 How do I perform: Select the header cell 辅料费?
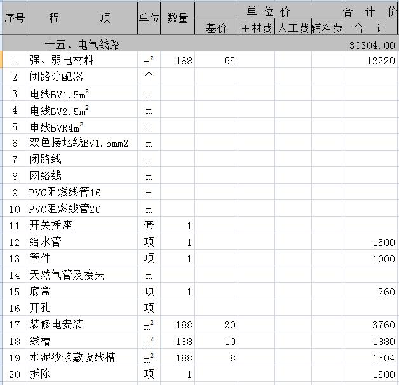327,27
